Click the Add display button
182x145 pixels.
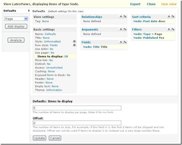click(16, 26)
